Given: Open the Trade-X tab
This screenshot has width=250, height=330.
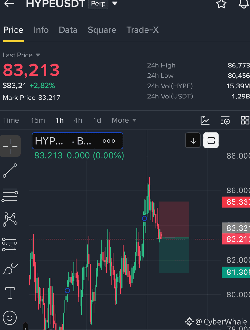Looking at the screenshot, I should click(x=143, y=30).
